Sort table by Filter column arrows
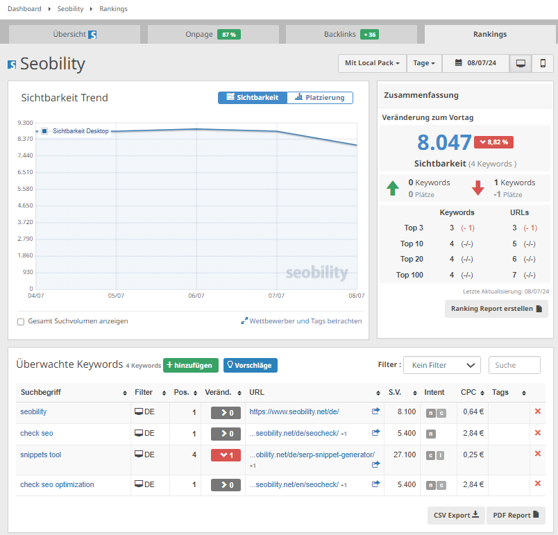This screenshot has width=558, height=535. (164, 393)
